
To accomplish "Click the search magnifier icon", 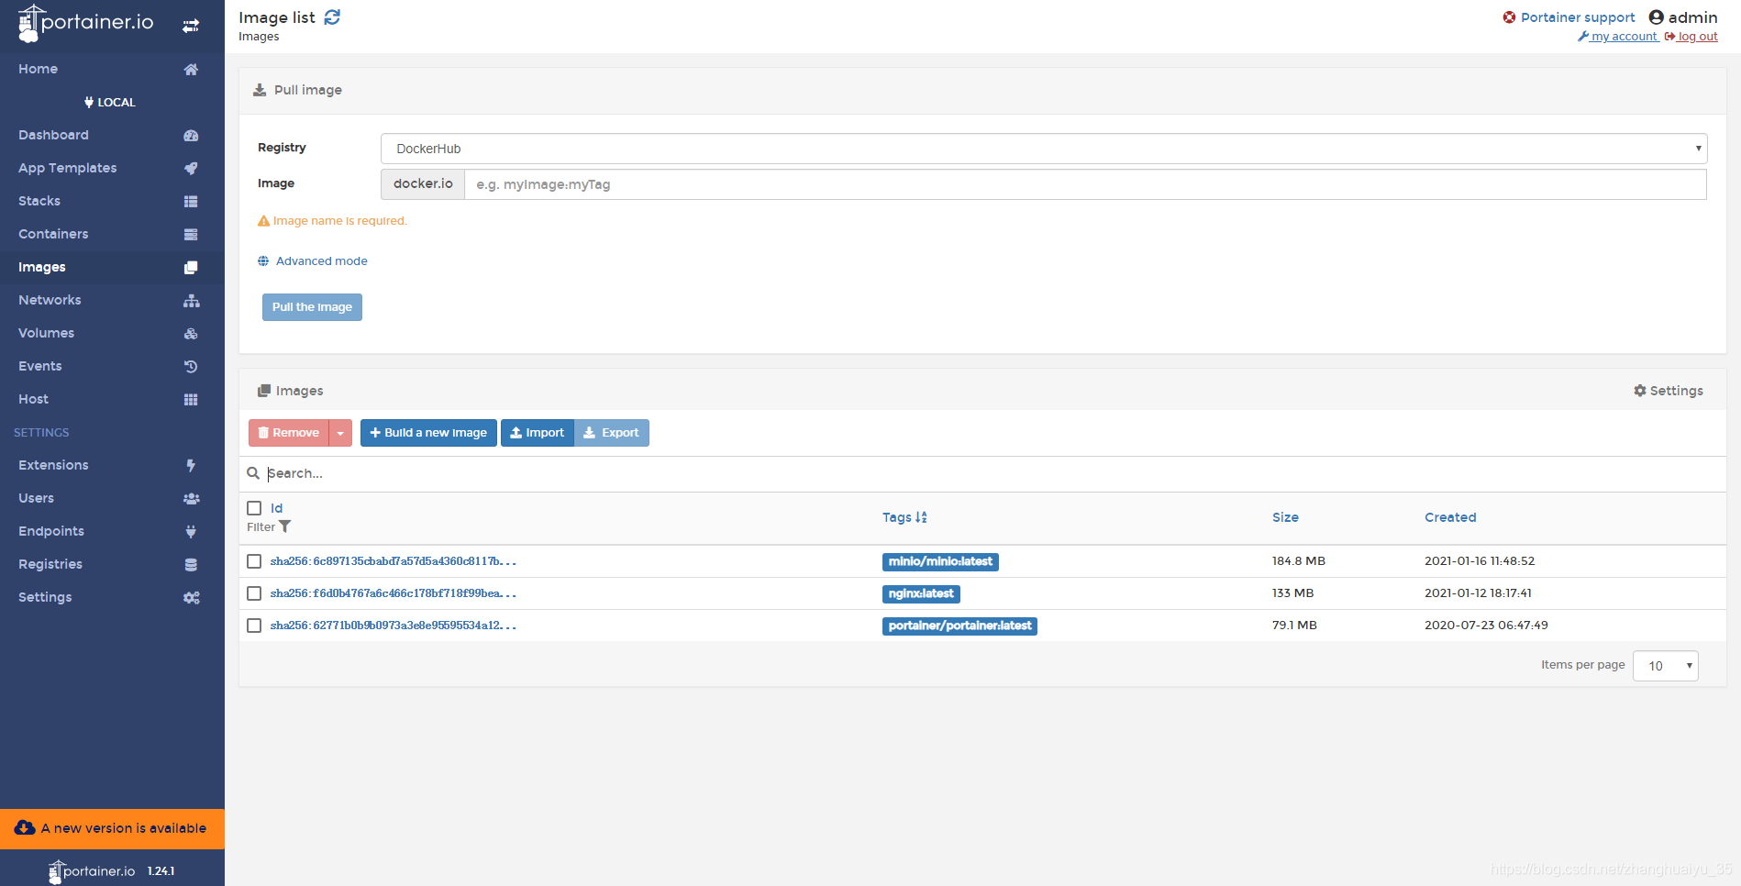I will tap(253, 473).
